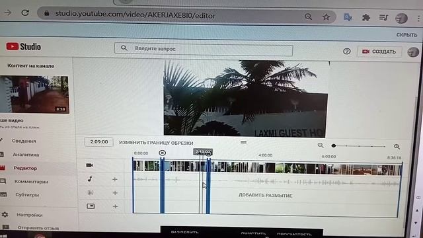Click the zoom magnifier icon in address bar
Screen dimensions: 423x238
tap(308, 17)
